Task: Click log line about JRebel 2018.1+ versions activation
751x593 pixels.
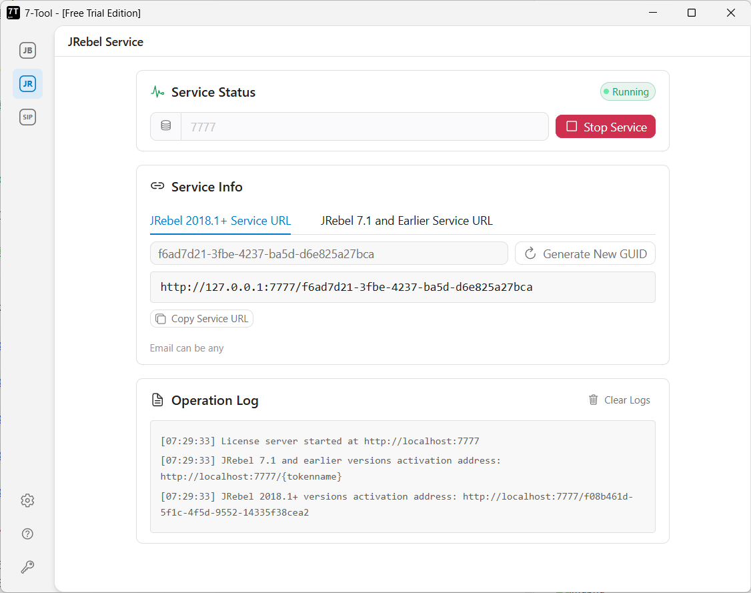Action: pyautogui.click(x=397, y=504)
